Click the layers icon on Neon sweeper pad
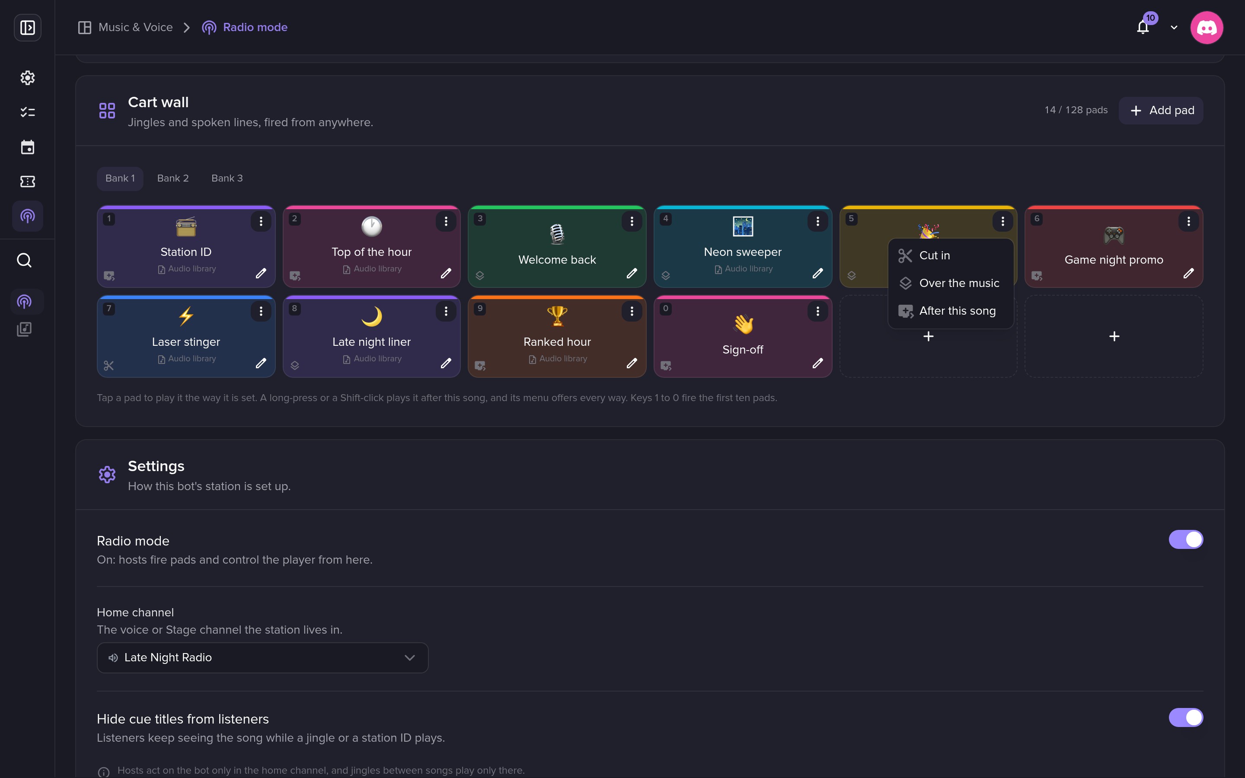This screenshot has height=778, width=1245. [666, 276]
